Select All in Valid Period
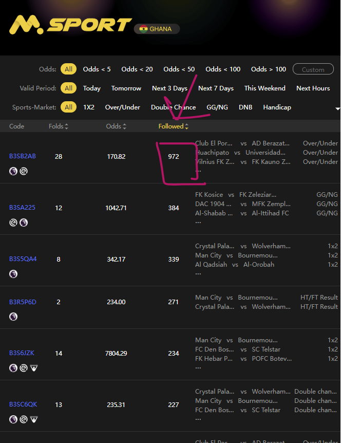Image resolution: width=341 pixels, height=443 pixels. tap(69, 88)
